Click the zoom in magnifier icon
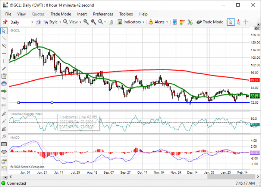This screenshot has width=261, height=187. [86, 22]
